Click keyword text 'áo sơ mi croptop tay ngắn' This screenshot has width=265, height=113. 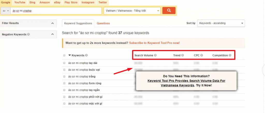coord(84,90)
